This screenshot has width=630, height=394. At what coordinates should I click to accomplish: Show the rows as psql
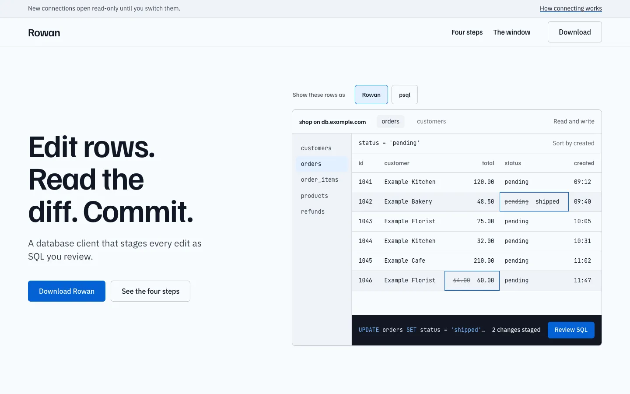pyautogui.click(x=405, y=95)
